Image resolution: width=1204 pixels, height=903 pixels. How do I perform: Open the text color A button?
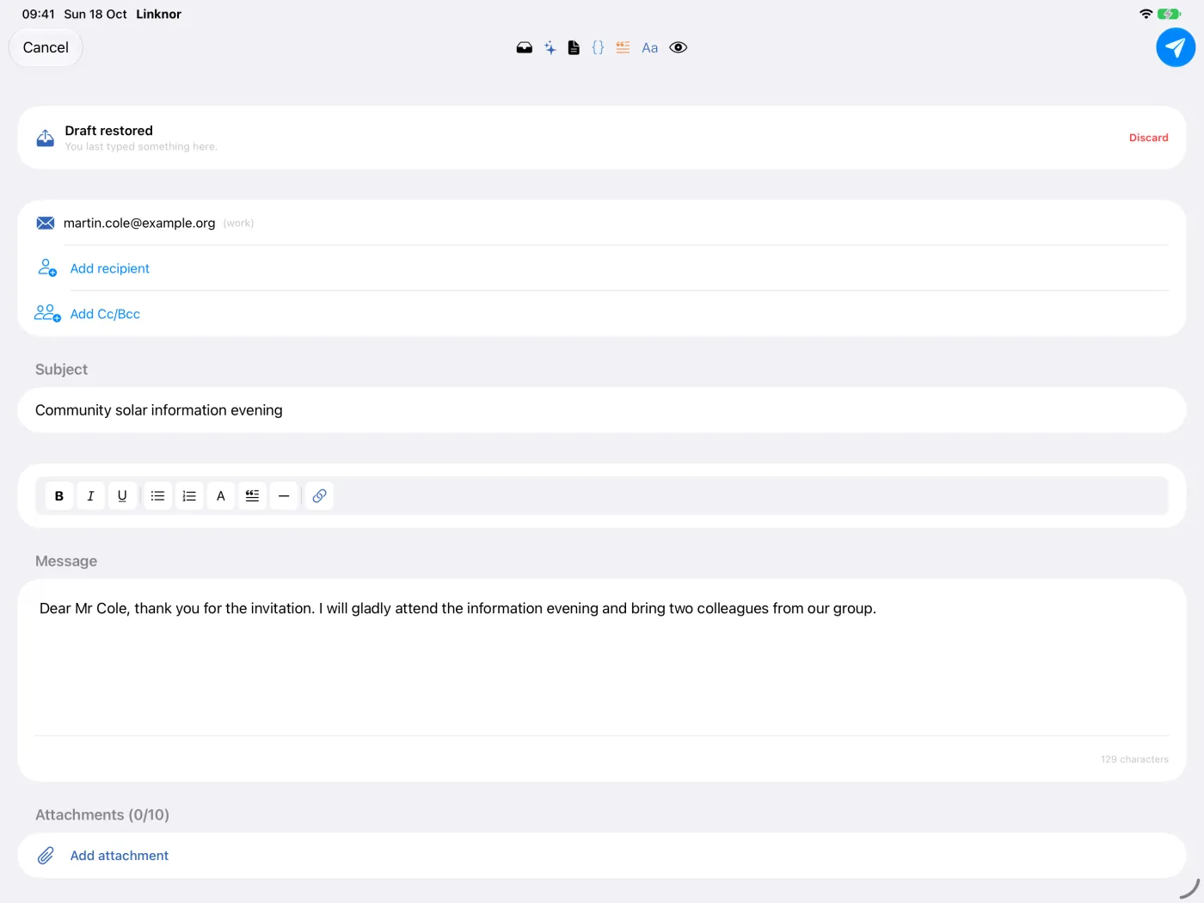point(221,496)
